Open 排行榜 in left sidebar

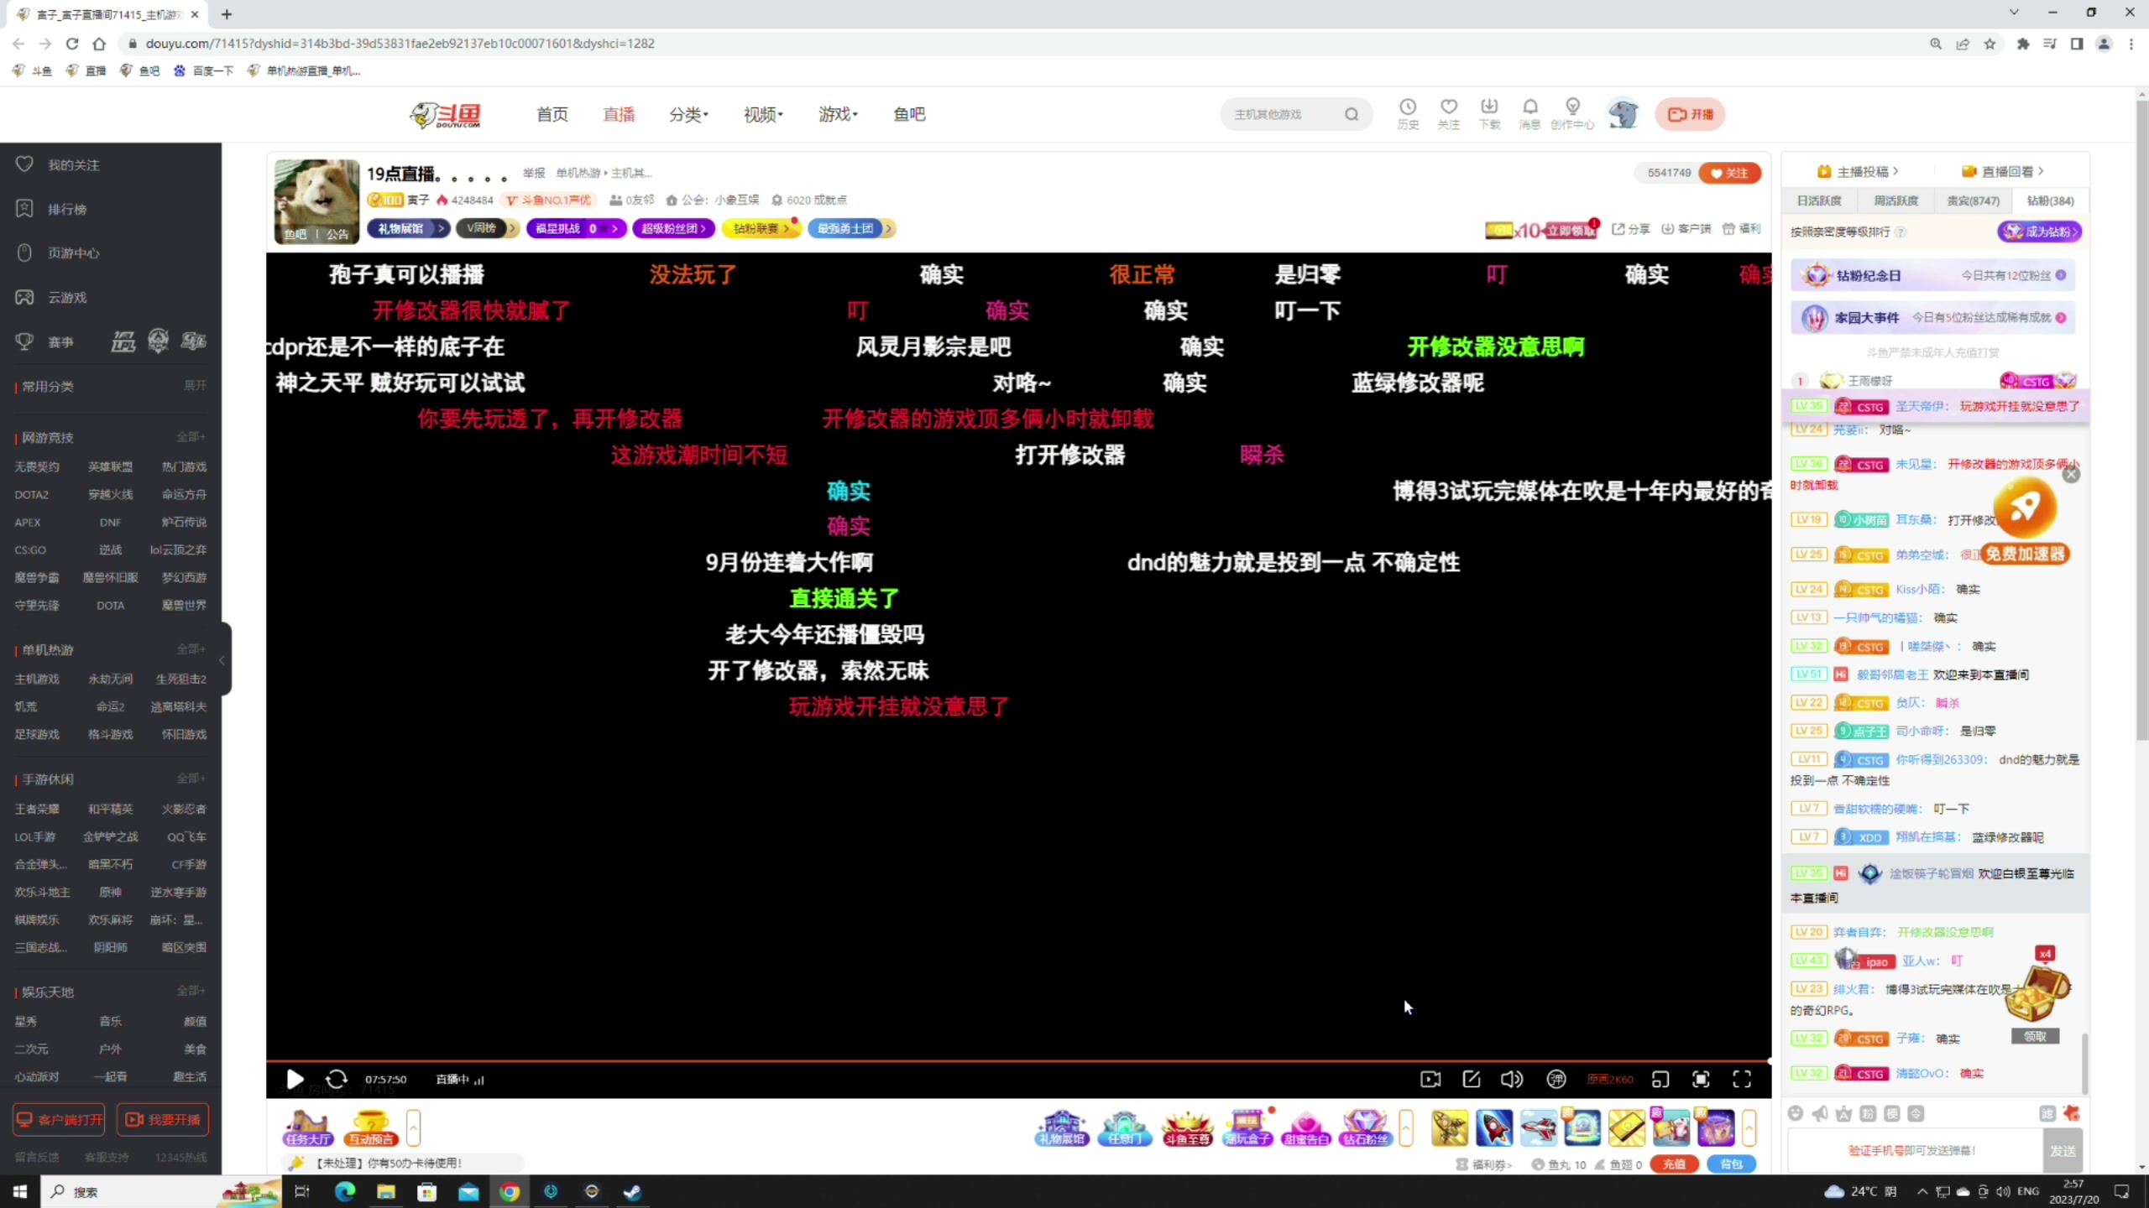click(66, 209)
